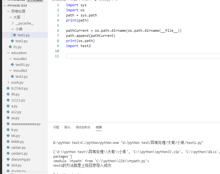Click Python icon of test1.py
The height and width of the screenshot is (174, 220).
(14, 35)
